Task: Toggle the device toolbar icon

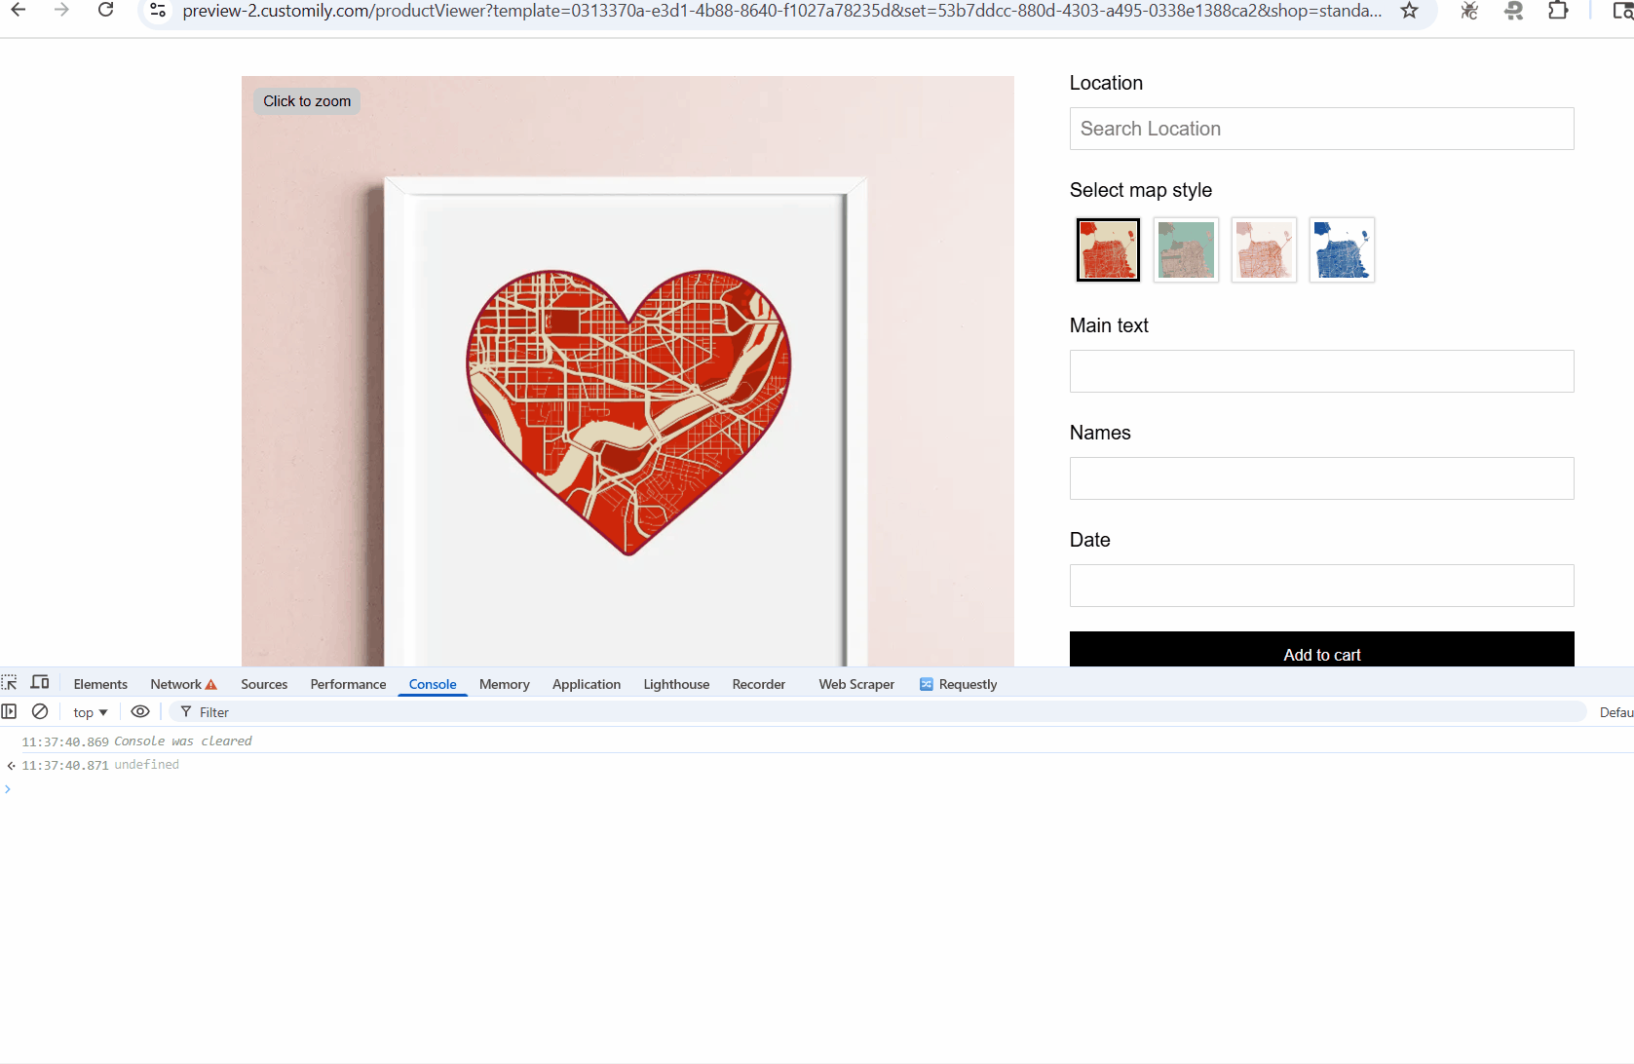Action: point(40,683)
